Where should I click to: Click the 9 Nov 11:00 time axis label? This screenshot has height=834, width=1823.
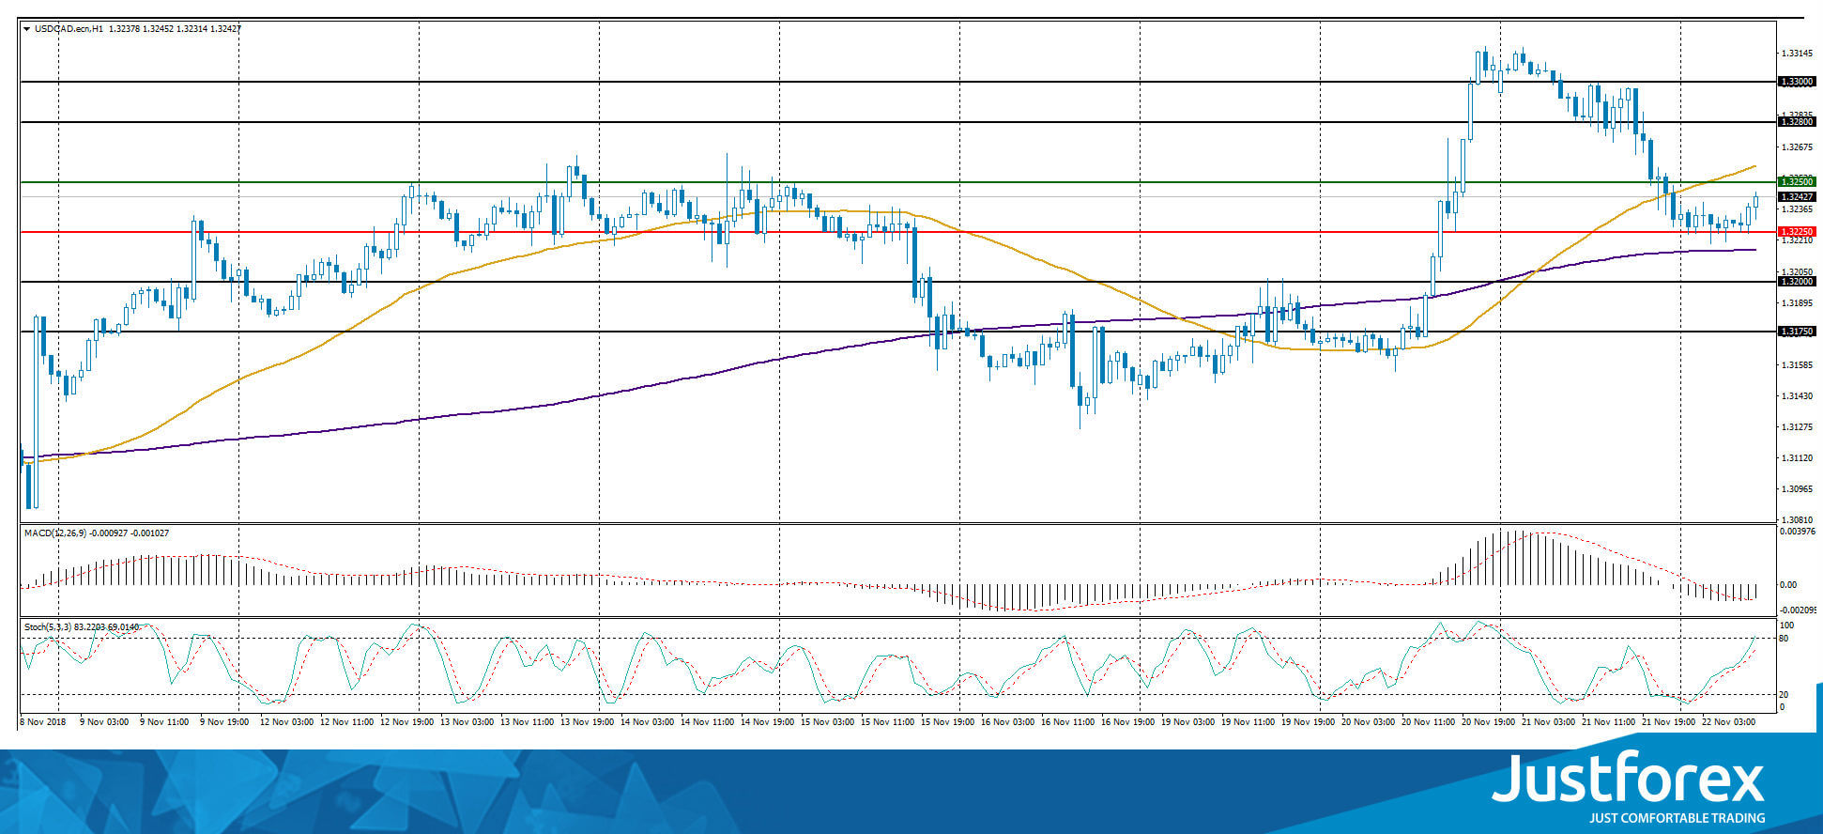[x=164, y=722]
